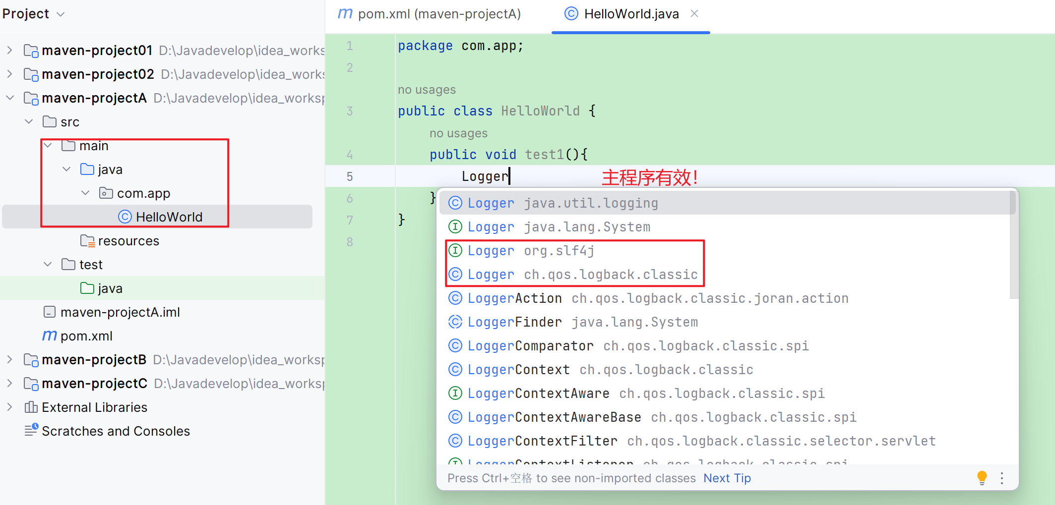This screenshot has height=505, width=1055.
Task: Choose LoggerContextFilter completion item
Action: point(724,441)
